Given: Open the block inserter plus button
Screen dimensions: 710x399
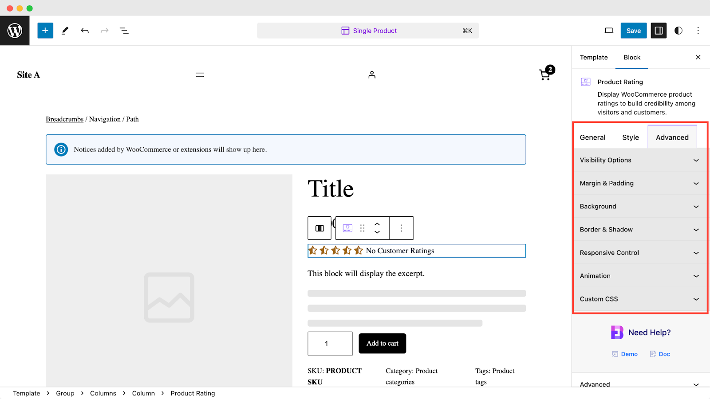Looking at the screenshot, I should tap(45, 31).
